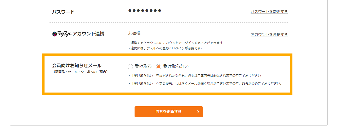343x130 pixels.
Task: Click the note about 登録／ログインが必要
Action: coord(165,48)
